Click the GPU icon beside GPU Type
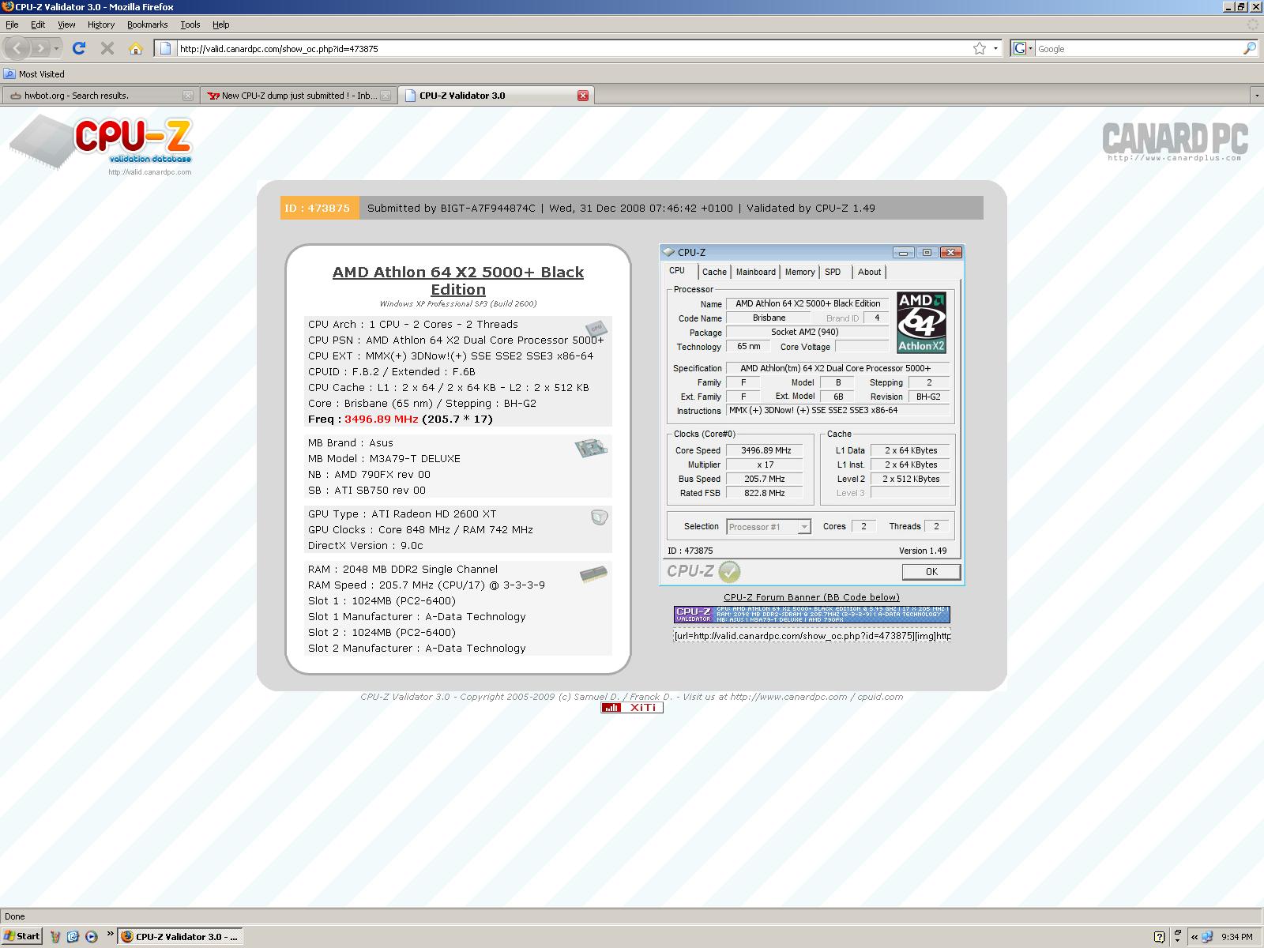Image resolution: width=1264 pixels, height=948 pixels. pyautogui.click(x=600, y=517)
